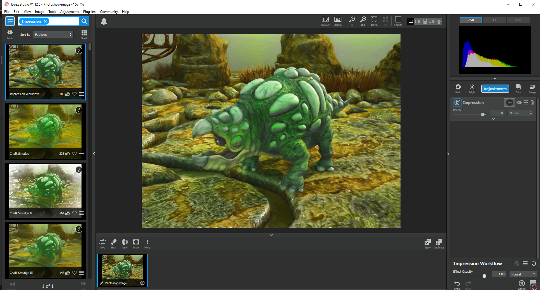Open the Impression adjustment options menu
Image resolution: width=540 pixels, height=290 pixels.
[526, 103]
